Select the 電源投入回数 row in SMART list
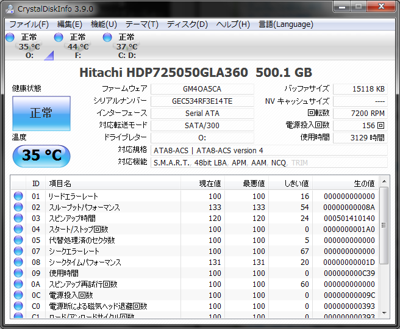This screenshot has width=400, height=329. click(195, 295)
